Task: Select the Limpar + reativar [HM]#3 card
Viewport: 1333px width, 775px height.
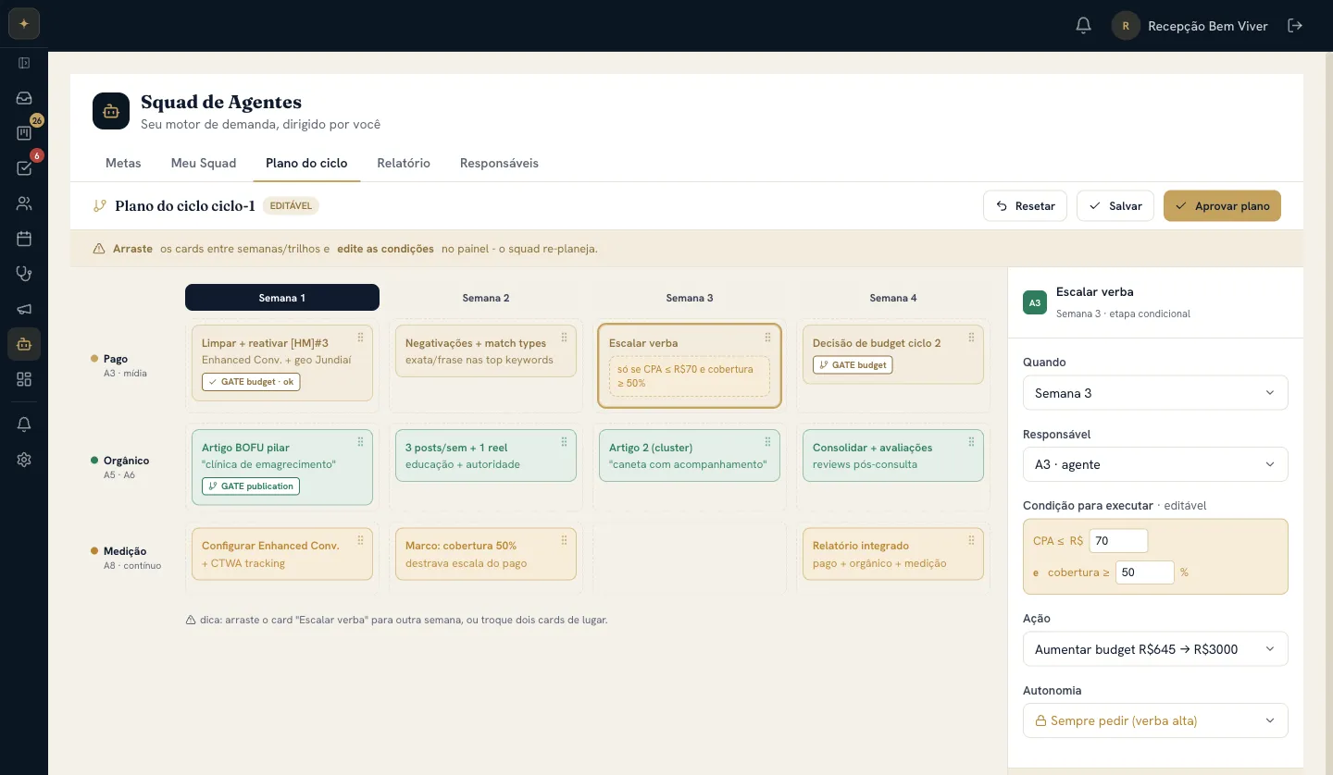Action: pyautogui.click(x=282, y=363)
